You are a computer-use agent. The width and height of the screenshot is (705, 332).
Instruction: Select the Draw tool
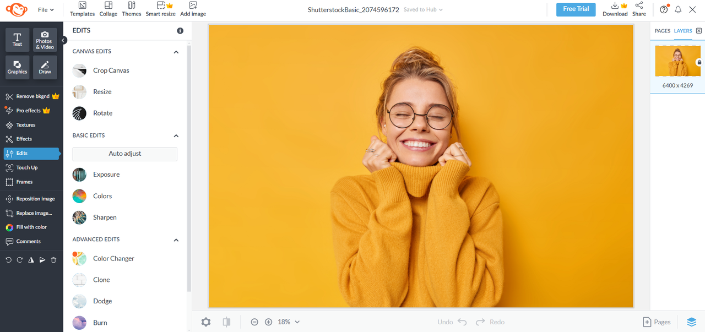pos(45,67)
